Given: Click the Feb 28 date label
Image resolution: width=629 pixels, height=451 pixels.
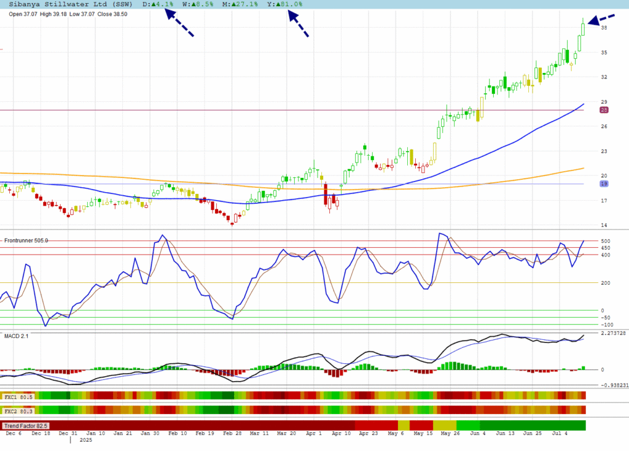Looking at the screenshot, I should (x=232, y=433).
